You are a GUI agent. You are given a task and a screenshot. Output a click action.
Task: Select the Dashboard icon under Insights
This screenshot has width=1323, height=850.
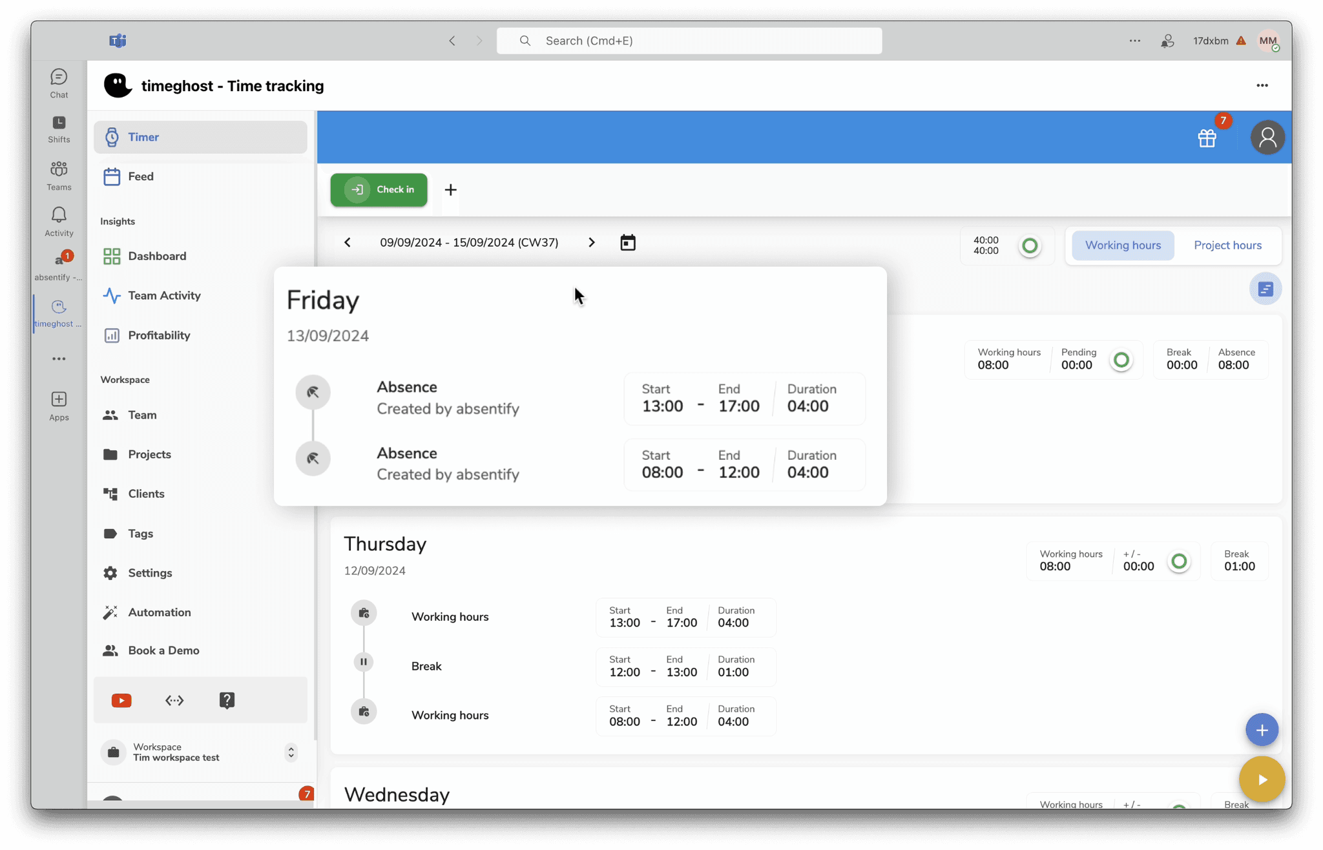(x=112, y=256)
